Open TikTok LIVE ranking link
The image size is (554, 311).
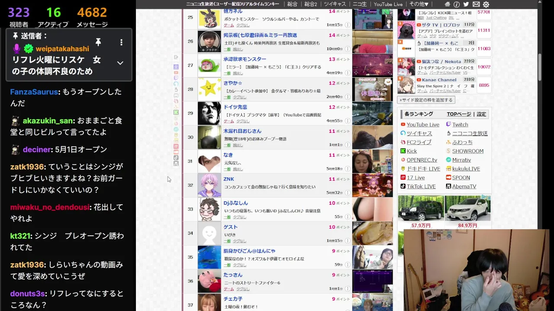tap(421, 187)
